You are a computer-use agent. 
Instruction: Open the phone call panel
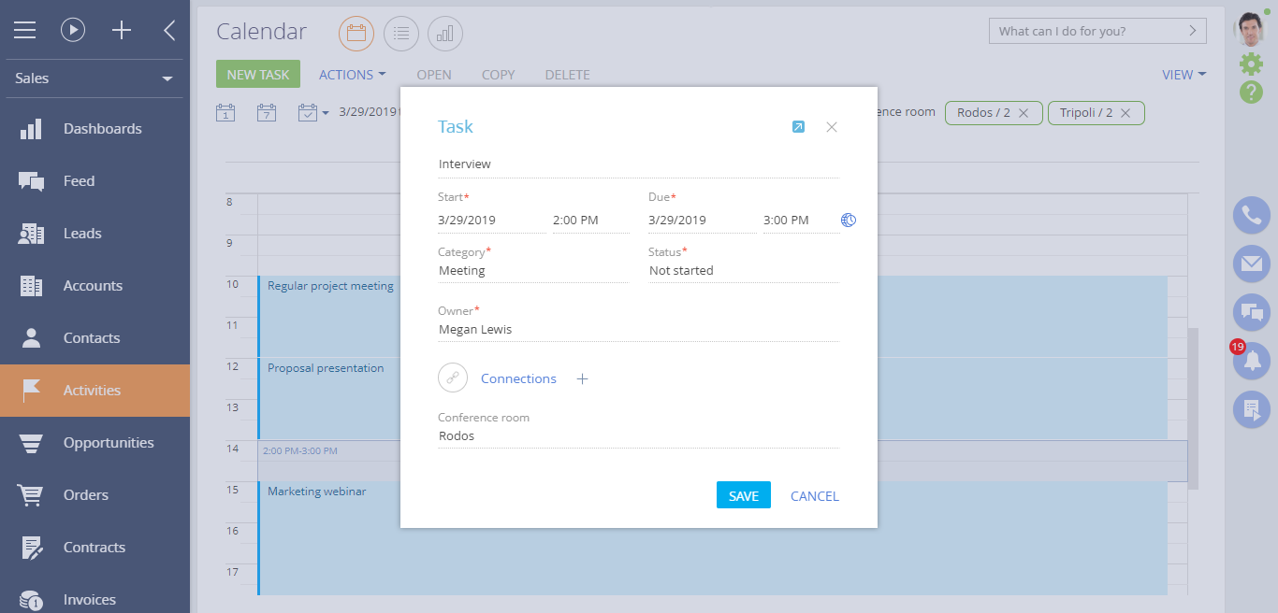click(x=1251, y=216)
